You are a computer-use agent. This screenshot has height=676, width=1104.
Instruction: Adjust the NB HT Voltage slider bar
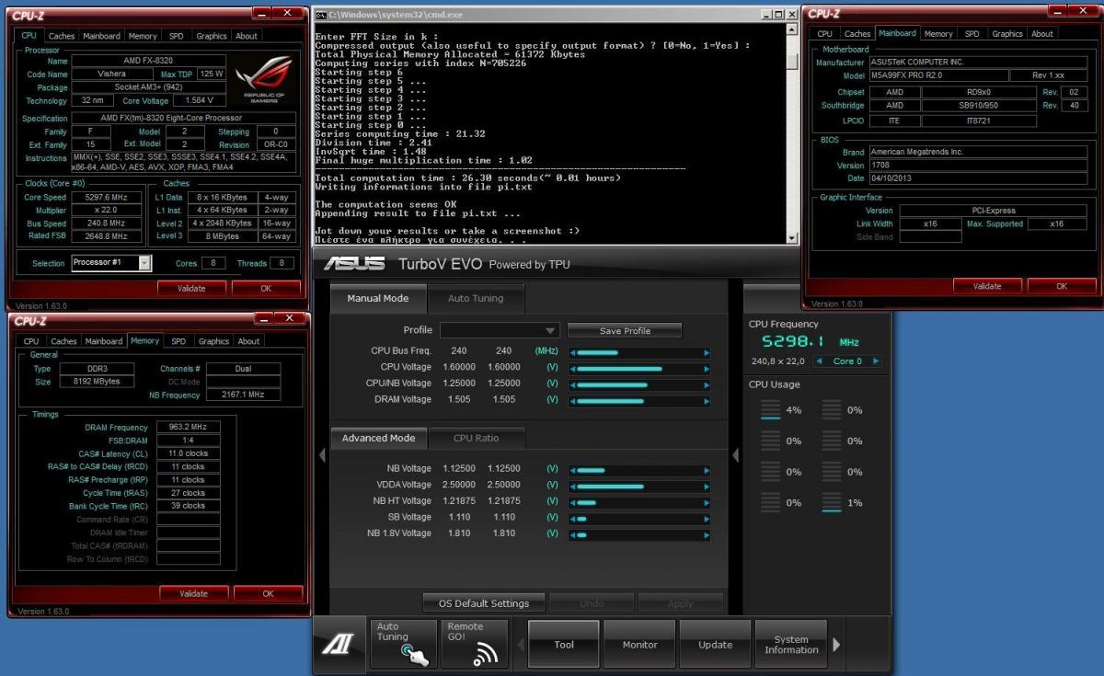639,502
